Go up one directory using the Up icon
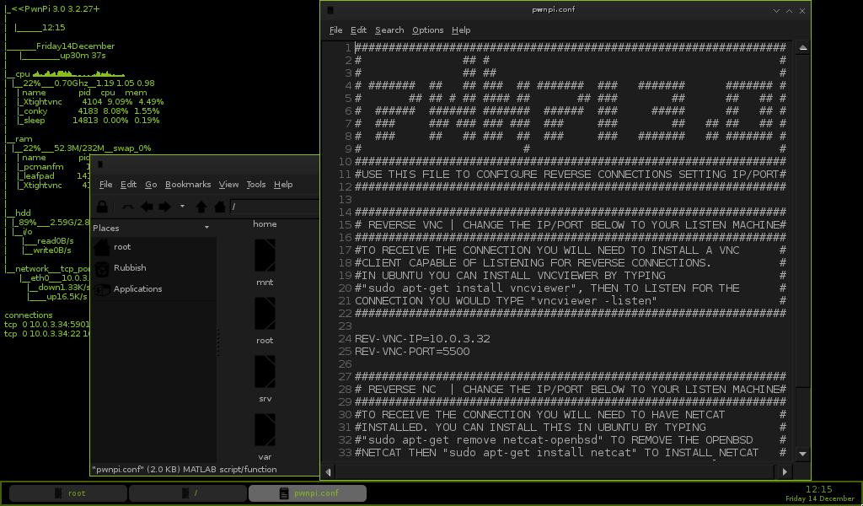Image resolution: width=863 pixels, height=506 pixels. 201,207
